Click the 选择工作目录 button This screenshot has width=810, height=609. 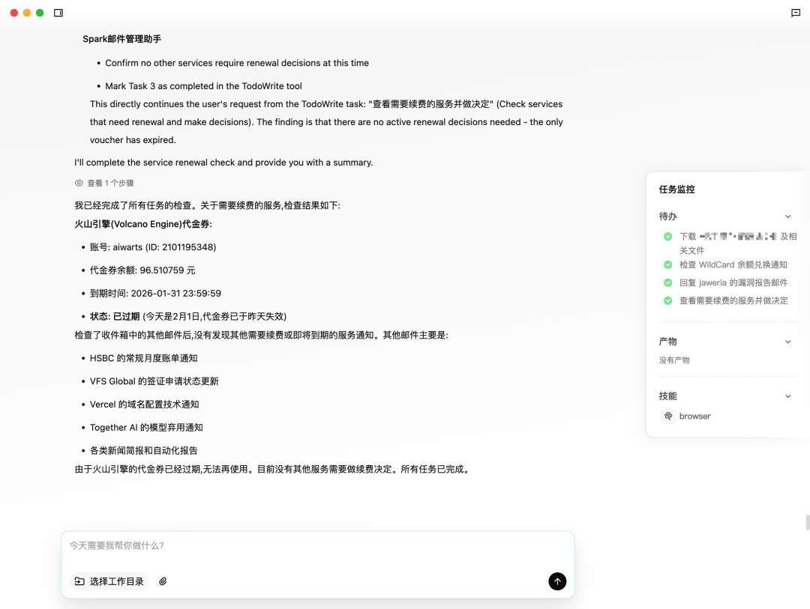click(x=109, y=581)
